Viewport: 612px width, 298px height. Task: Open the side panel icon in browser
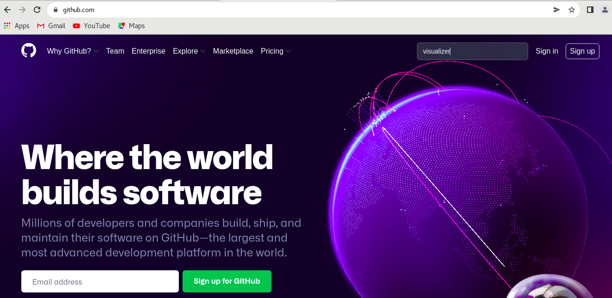[x=590, y=10]
